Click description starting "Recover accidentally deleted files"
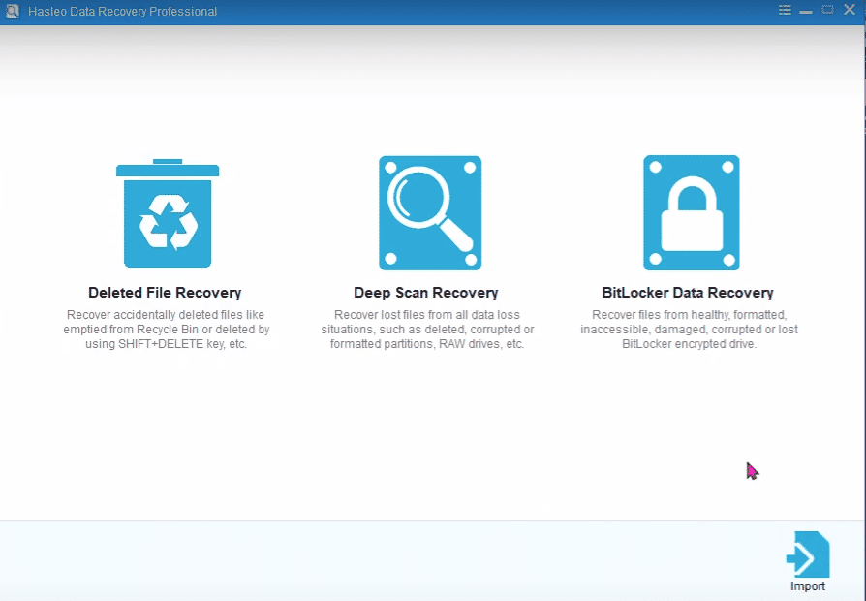 coord(167,329)
